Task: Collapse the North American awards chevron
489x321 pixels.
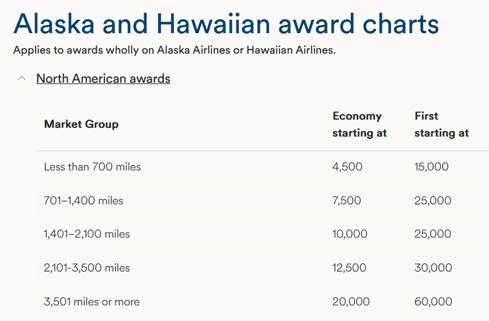Action: tap(22, 79)
